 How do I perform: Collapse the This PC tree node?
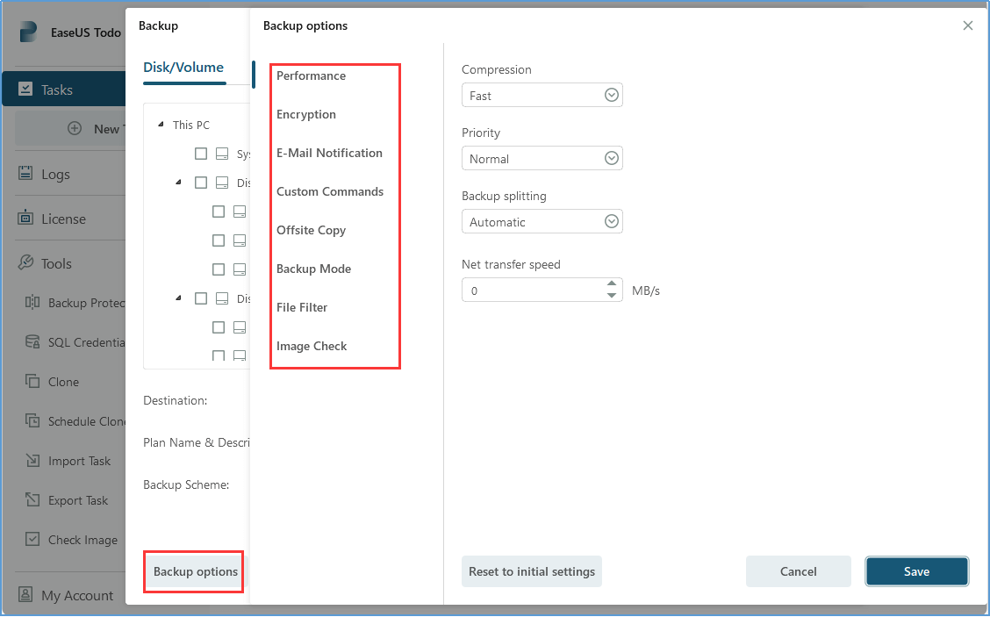tap(161, 125)
